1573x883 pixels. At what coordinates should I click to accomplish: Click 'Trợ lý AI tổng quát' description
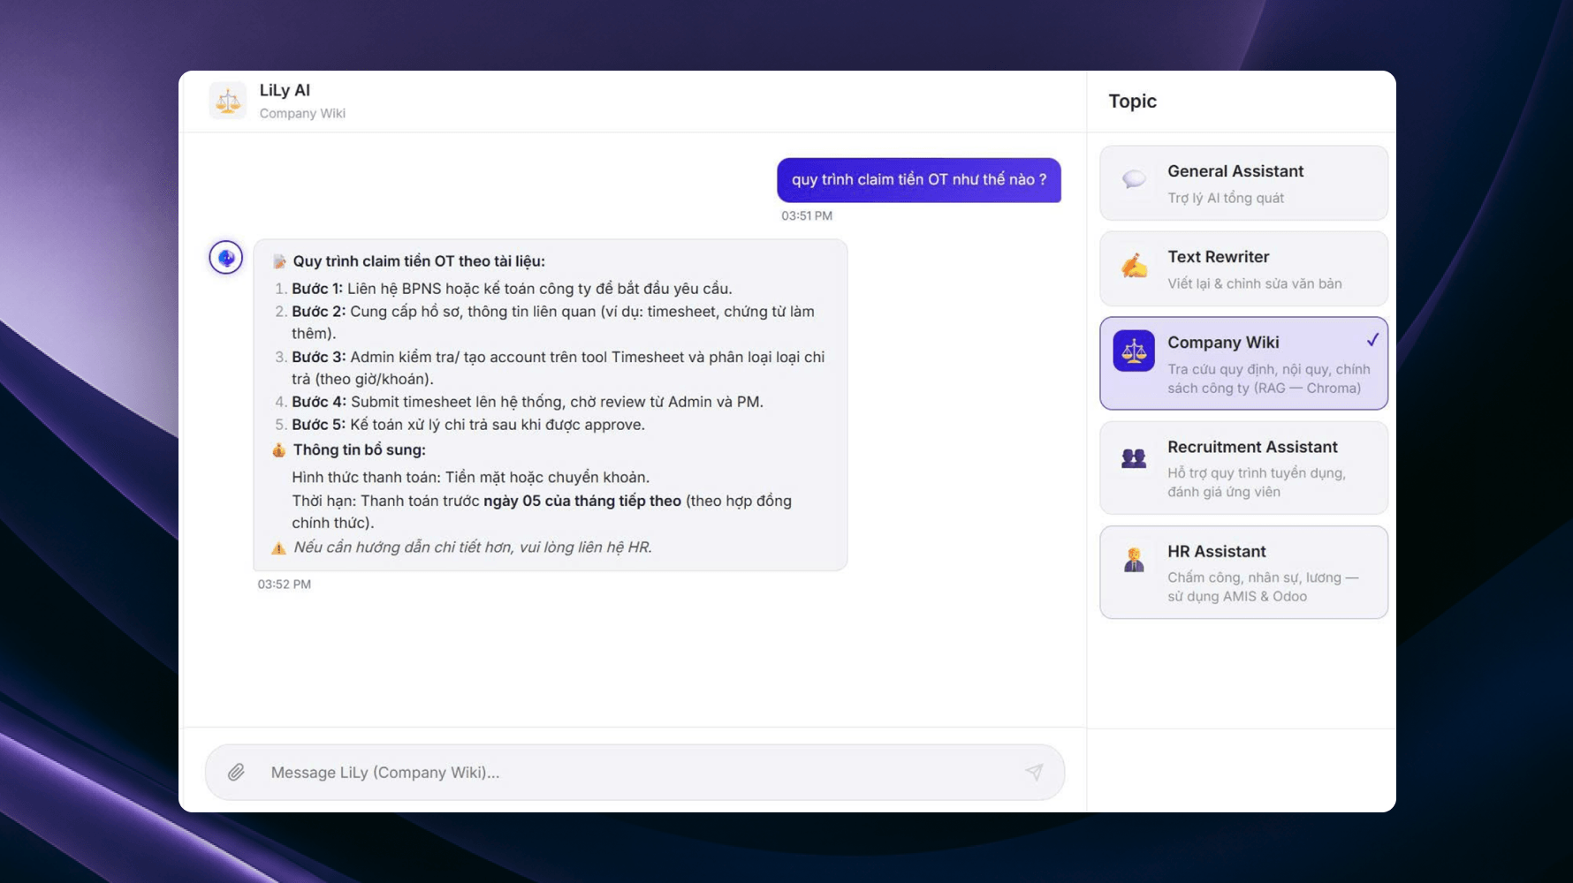(x=1226, y=198)
